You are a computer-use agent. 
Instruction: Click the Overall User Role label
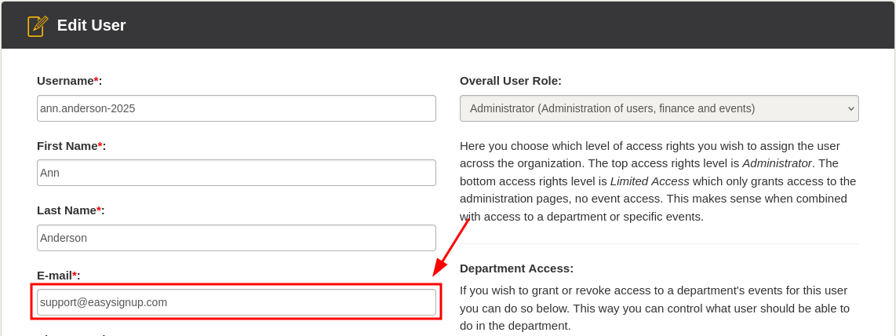click(510, 81)
